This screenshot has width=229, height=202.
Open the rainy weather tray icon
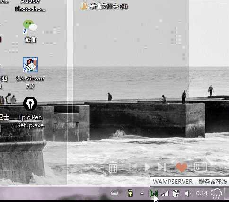coord(217,193)
